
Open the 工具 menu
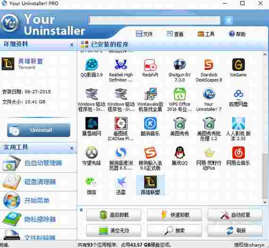(206, 34)
